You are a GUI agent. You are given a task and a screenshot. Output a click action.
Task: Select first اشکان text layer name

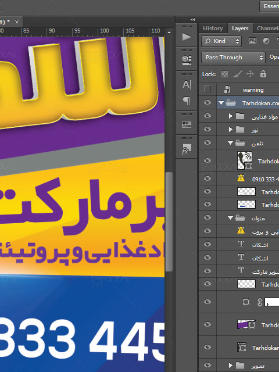tap(260, 245)
